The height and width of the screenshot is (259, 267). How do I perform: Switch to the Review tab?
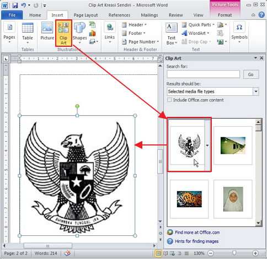point(176,15)
